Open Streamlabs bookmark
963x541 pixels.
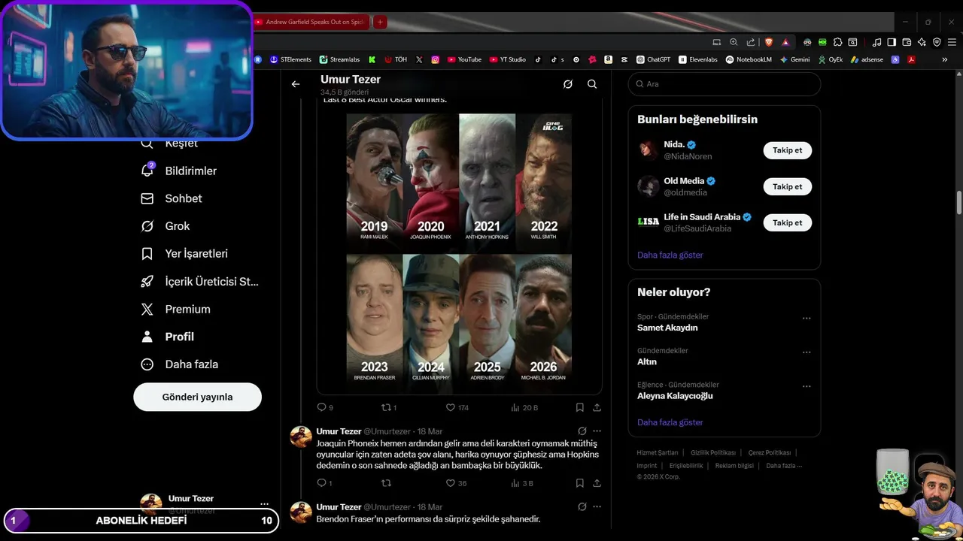tap(339, 59)
